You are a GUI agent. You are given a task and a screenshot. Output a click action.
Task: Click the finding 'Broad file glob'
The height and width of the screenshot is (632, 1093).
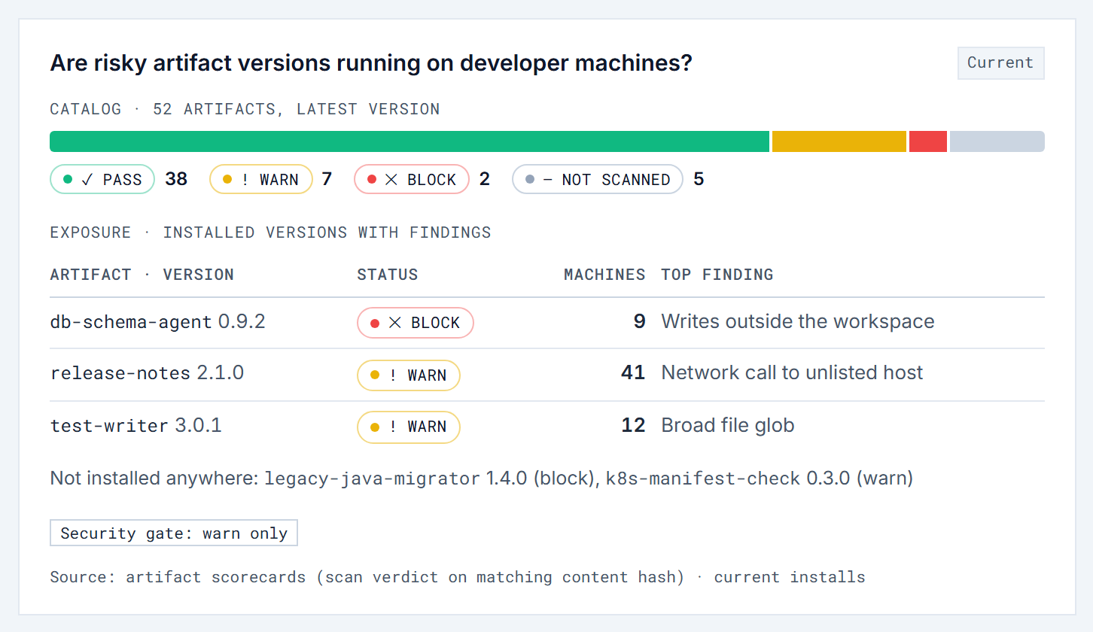[728, 426]
